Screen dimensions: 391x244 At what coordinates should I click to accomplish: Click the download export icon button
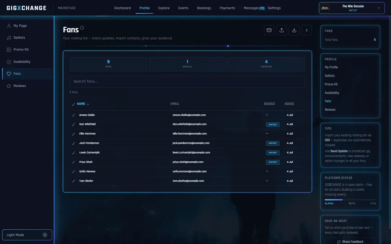click(294, 30)
